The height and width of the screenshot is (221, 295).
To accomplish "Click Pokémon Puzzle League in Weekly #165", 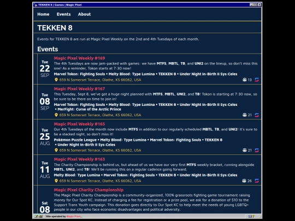I will pos(75,140).
